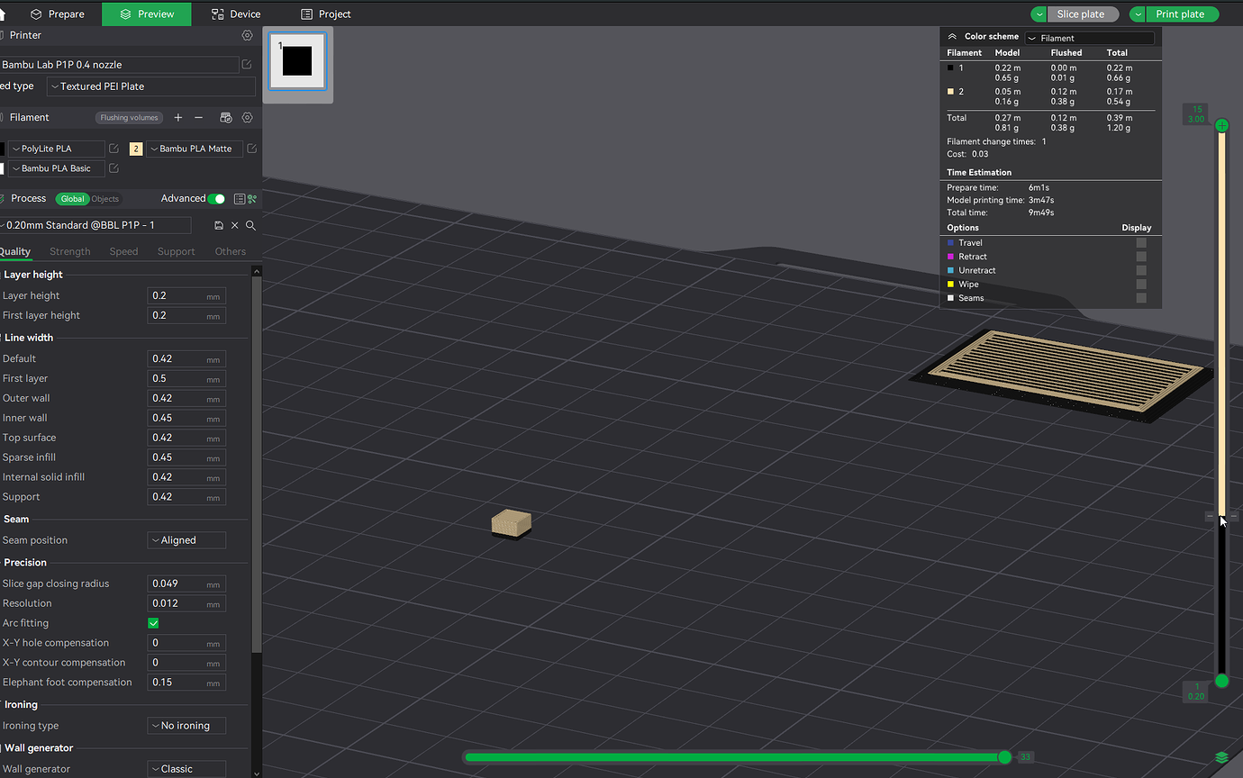Enable Unretract display checkbox

pos(1141,270)
